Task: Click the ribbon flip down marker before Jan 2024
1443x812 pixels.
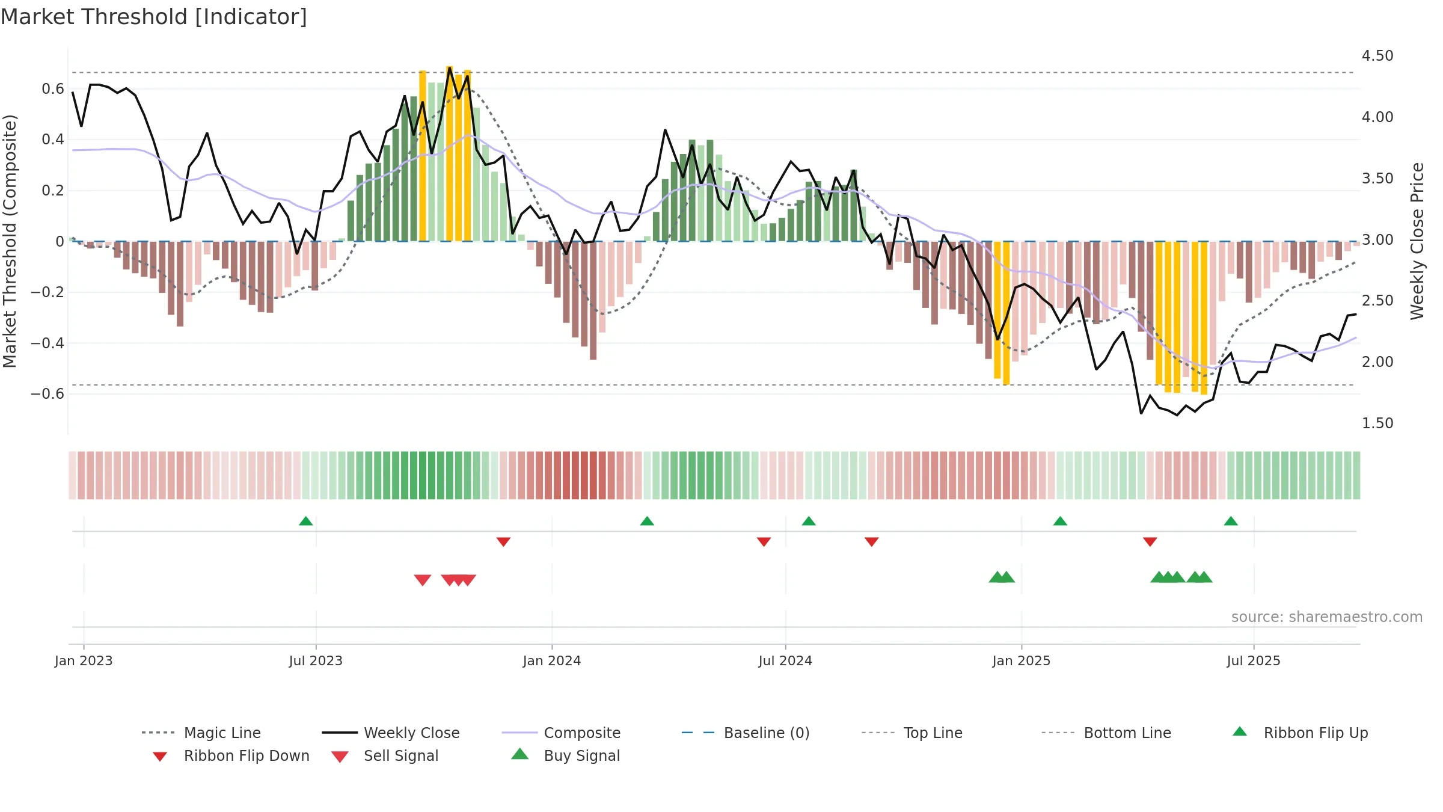Action: 504,542
